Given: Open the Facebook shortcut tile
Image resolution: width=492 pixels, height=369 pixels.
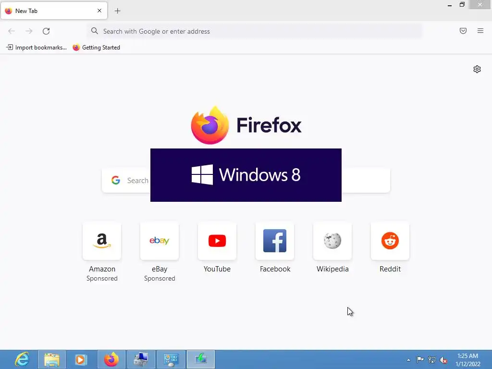Looking at the screenshot, I should 275,241.
